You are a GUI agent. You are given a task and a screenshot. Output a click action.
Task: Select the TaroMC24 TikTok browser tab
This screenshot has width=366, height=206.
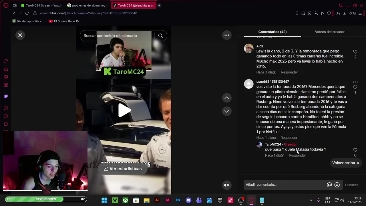click(x=133, y=5)
